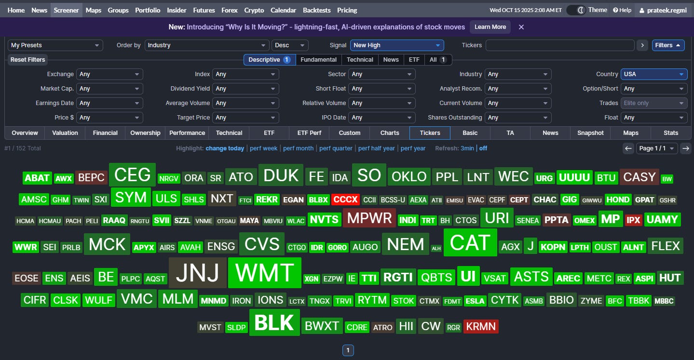Open the Sector filter dropdown
Viewport: 694px width, 360px height.
pos(382,74)
